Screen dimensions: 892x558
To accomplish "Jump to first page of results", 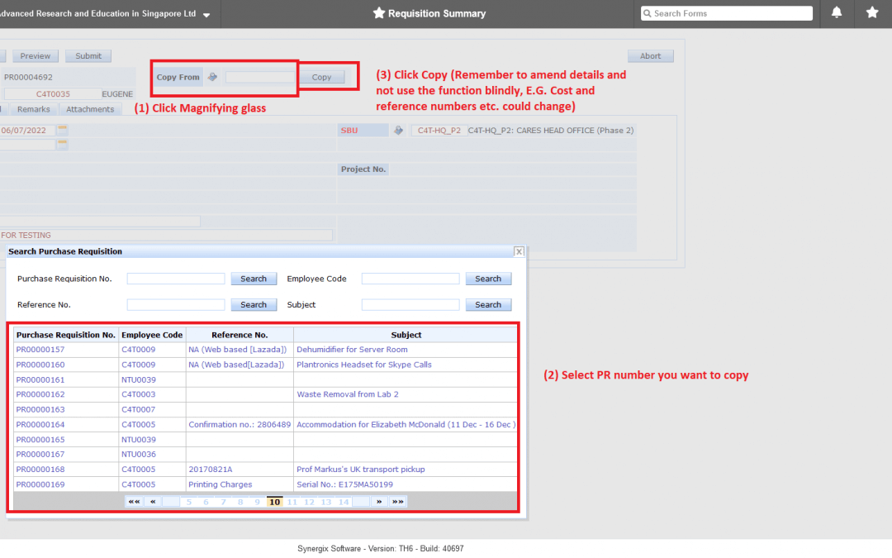I will (134, 502).
